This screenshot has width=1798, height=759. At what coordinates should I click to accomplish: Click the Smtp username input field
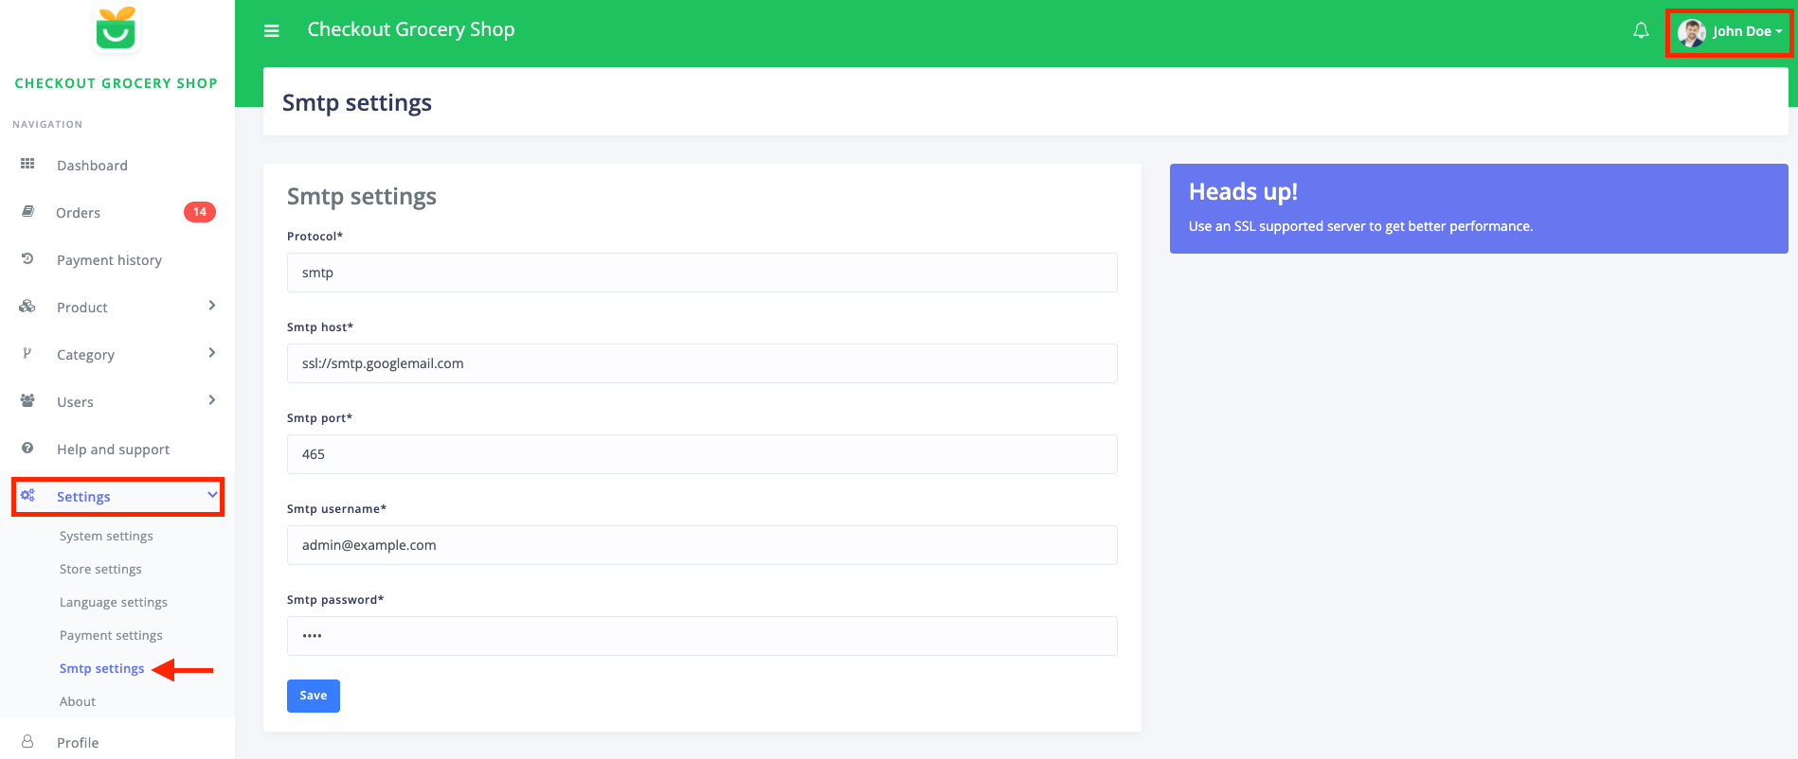tap(702, 545)
